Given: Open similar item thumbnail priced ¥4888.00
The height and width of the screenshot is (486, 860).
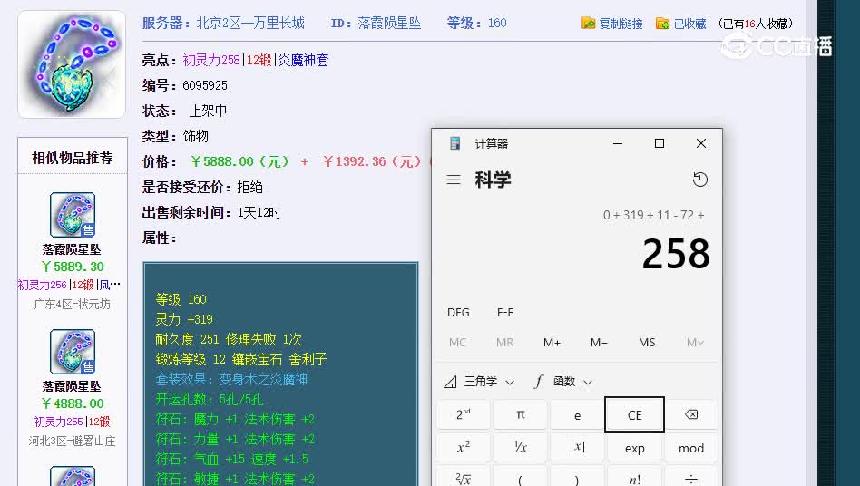Looking at the screenshot, I should pos(73,352).
